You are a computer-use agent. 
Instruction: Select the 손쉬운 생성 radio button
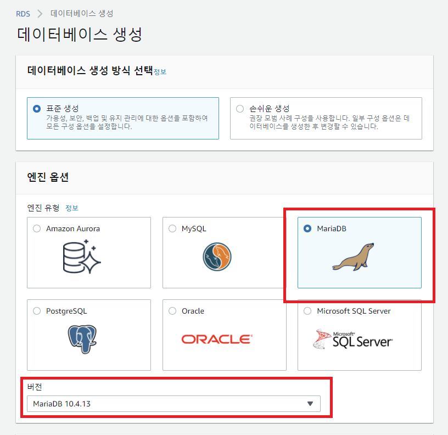(x=240, y=109)
